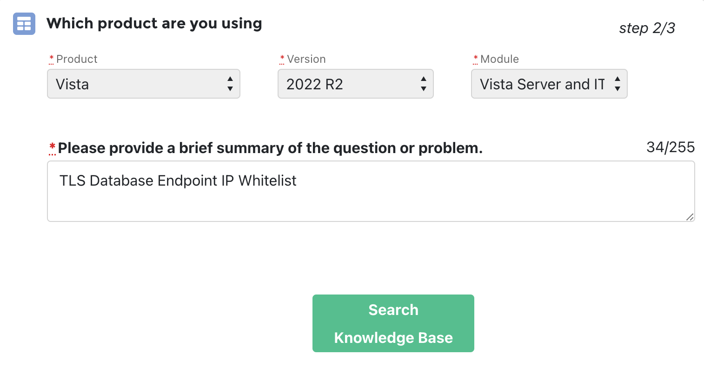Click the Product field label

click(77, 59)
